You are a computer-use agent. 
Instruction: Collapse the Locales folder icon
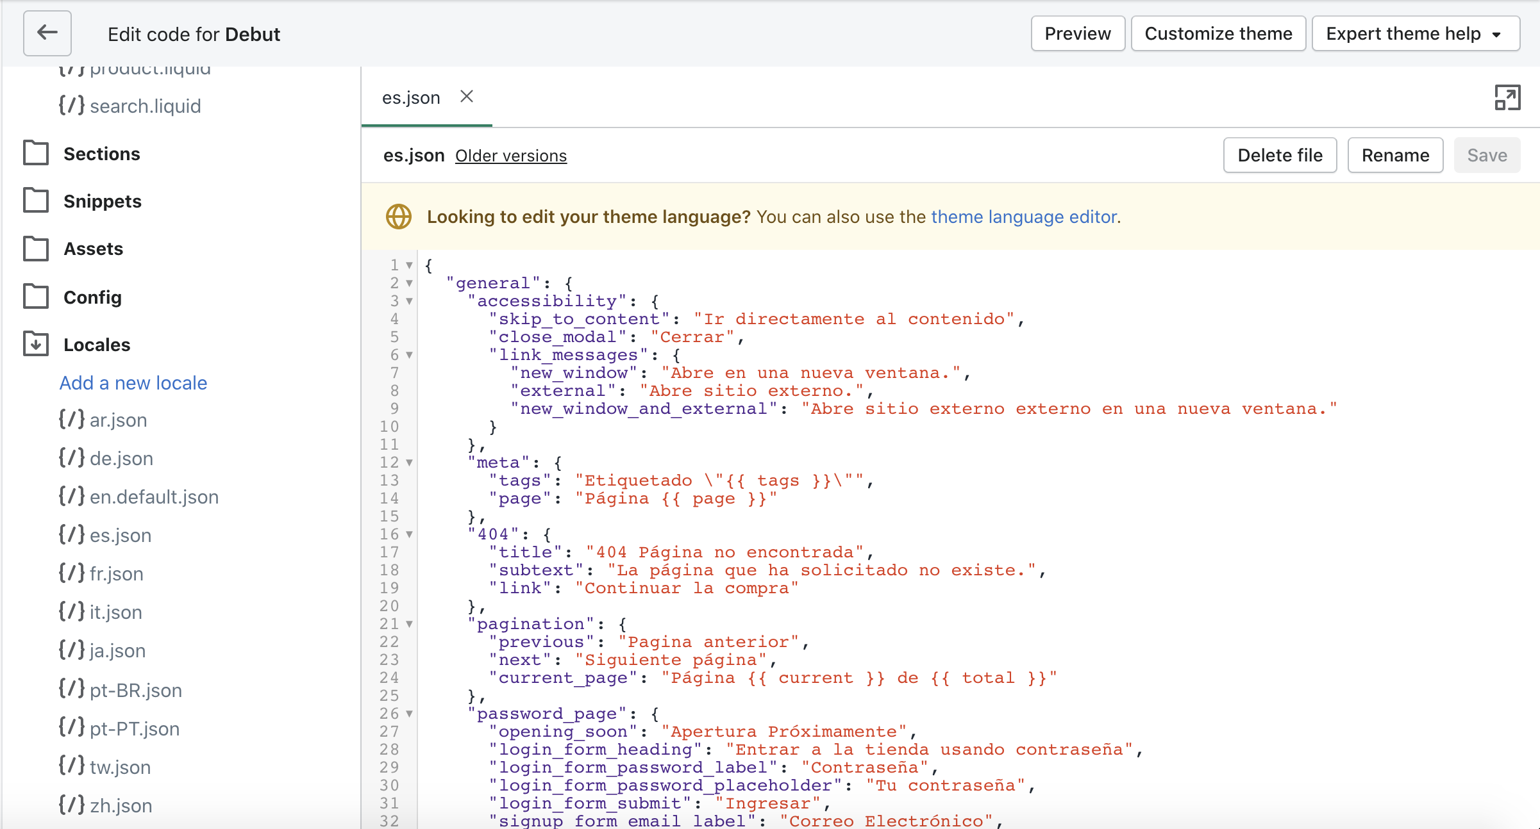pyautogui.click(x=36, y=344)
